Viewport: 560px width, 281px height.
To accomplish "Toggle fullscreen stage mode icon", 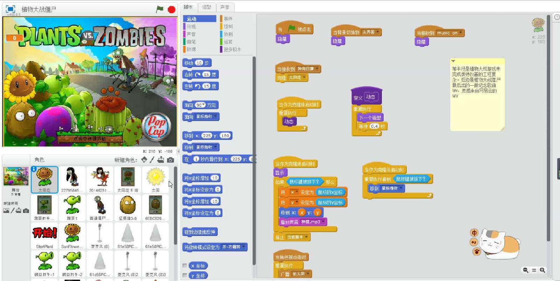I will [x=10, y=9].
